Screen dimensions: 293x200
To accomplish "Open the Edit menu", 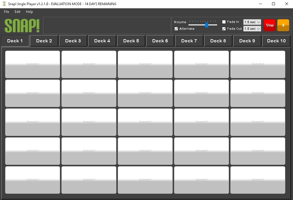I will click(18, 12).
